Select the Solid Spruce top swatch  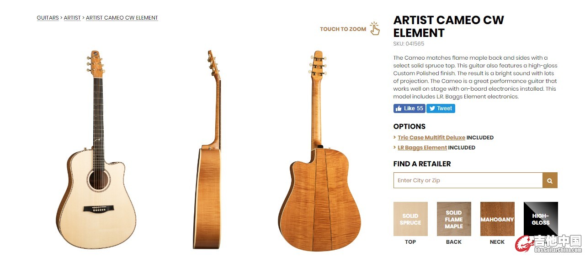[x=410, y=219]
